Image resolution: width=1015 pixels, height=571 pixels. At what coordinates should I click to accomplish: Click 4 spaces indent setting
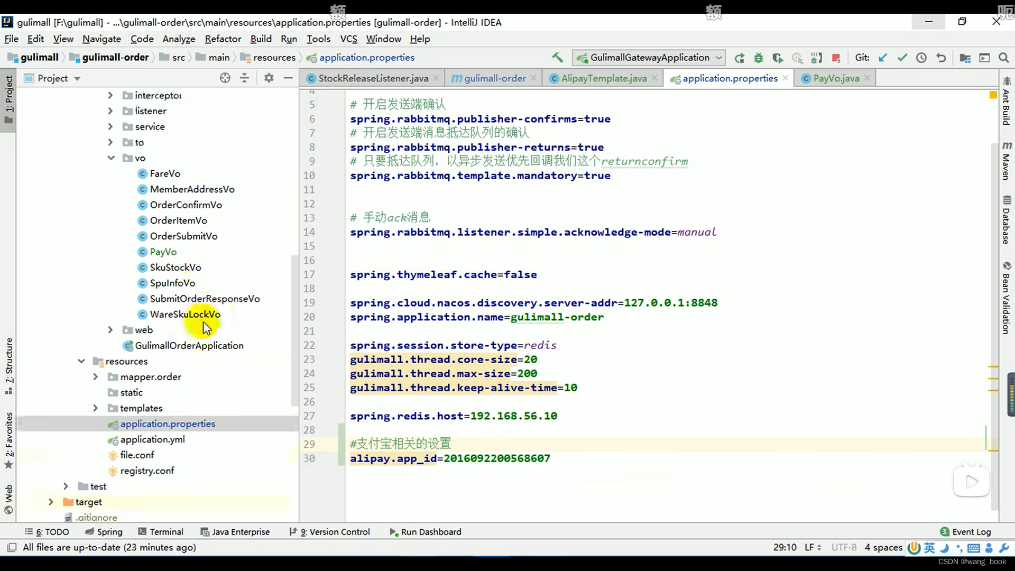coord(883,547)
